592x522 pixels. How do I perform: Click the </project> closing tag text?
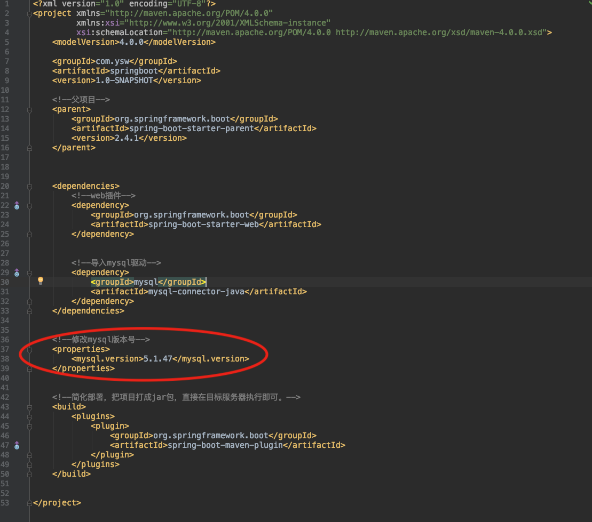pyautogui.click(x=57, y=503)
